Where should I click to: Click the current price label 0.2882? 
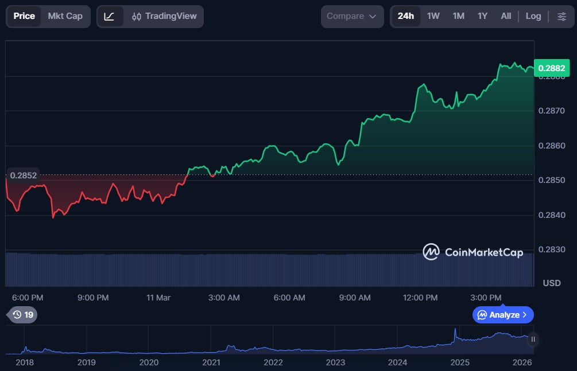click(x=551, y=68)
